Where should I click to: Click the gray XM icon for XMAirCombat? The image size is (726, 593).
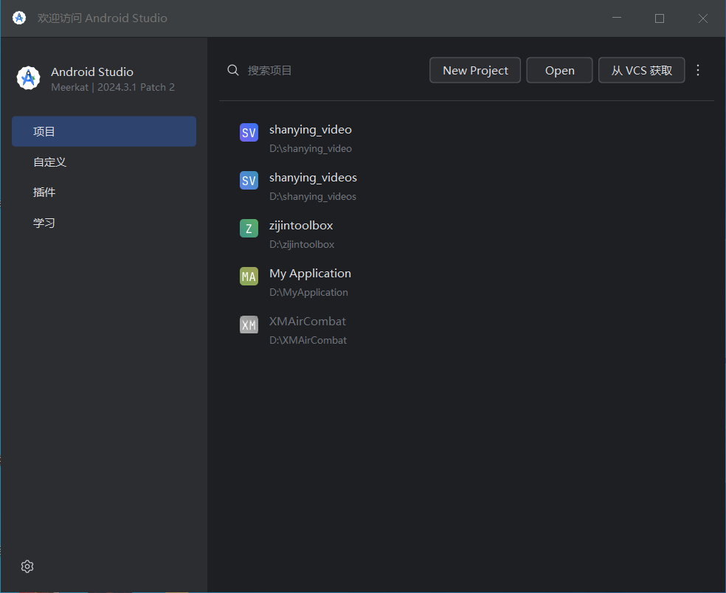click(x=249, y=325)
